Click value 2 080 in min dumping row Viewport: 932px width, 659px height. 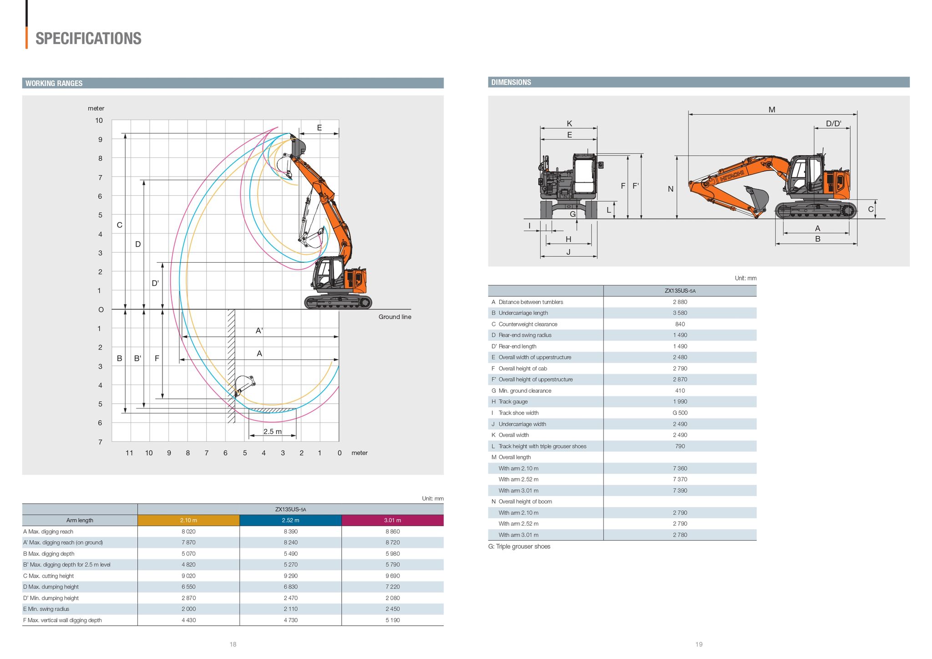click(x=392, y=598)
